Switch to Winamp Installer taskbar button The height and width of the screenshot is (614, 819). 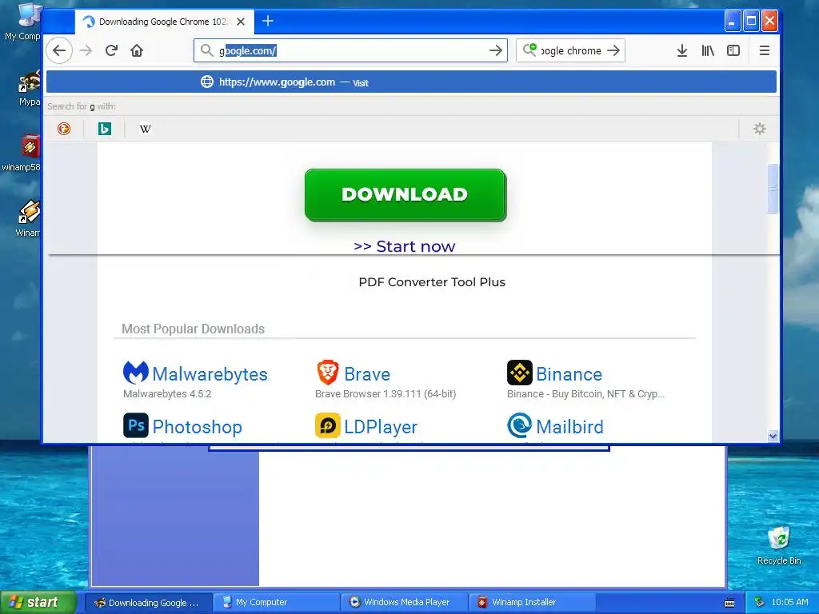533,603
